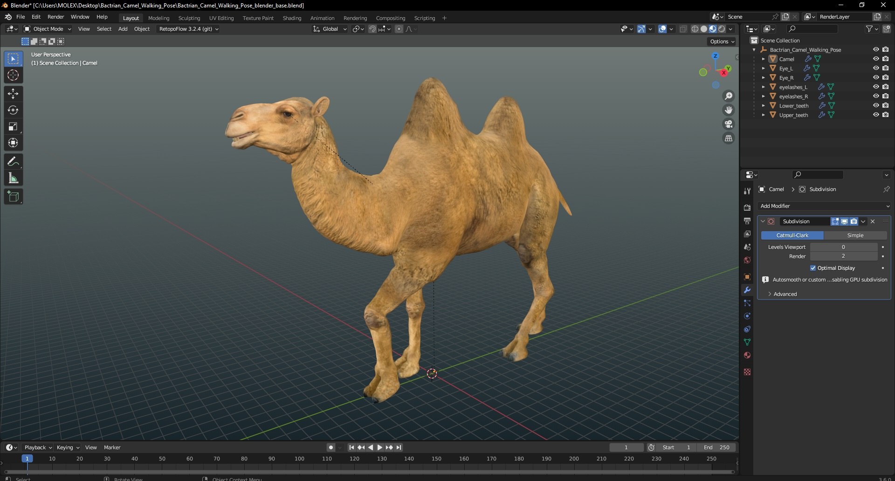Click the outliner search field

click(811, 29)
